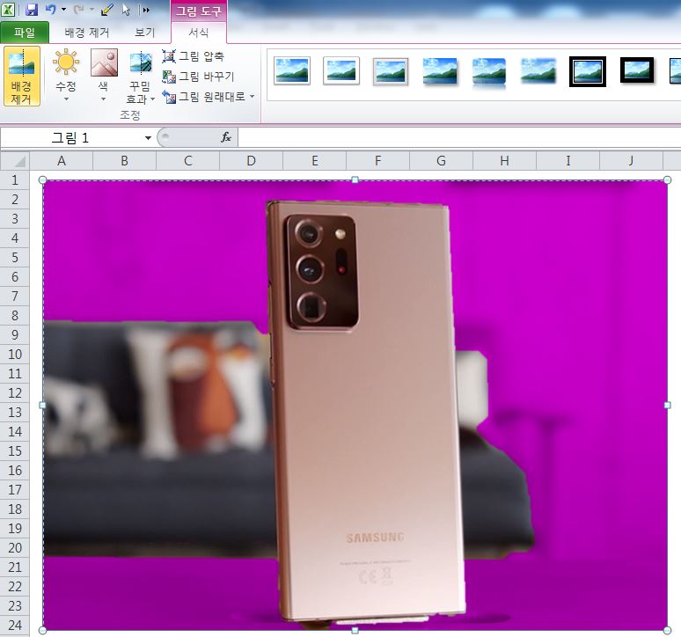Save the workbook with floppy icon

32,10
